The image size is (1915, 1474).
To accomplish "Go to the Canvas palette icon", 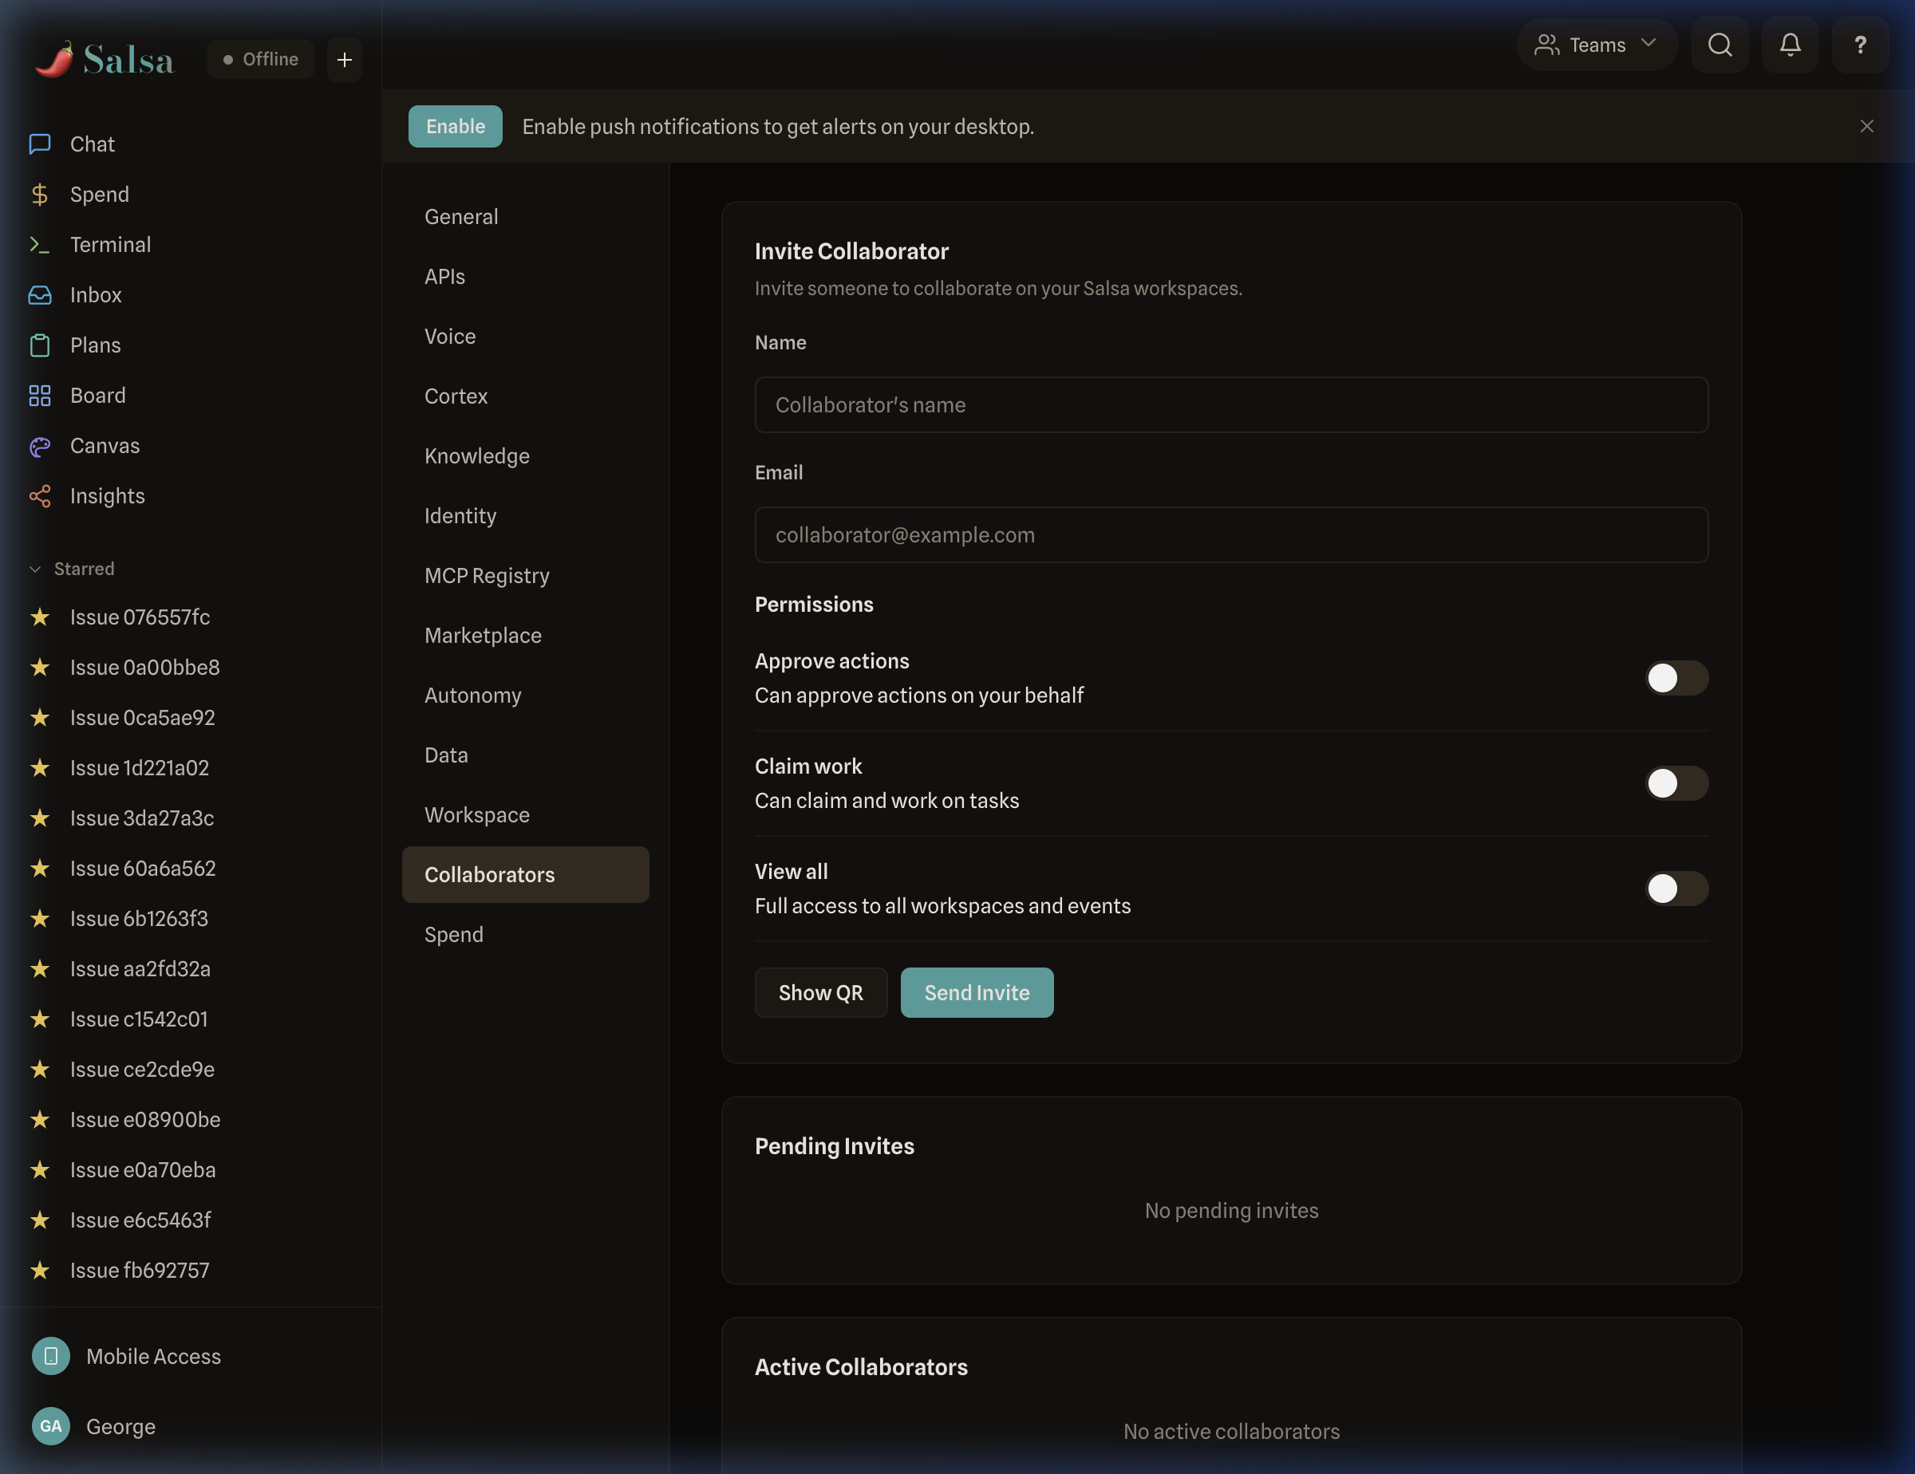I will 41,446.
